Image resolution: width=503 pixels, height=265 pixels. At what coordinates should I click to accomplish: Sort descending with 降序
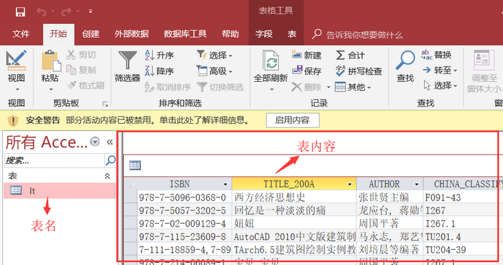coord(159,71)
